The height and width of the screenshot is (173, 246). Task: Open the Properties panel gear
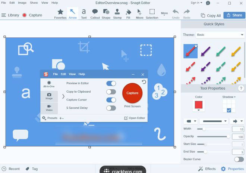pos(223,169)
